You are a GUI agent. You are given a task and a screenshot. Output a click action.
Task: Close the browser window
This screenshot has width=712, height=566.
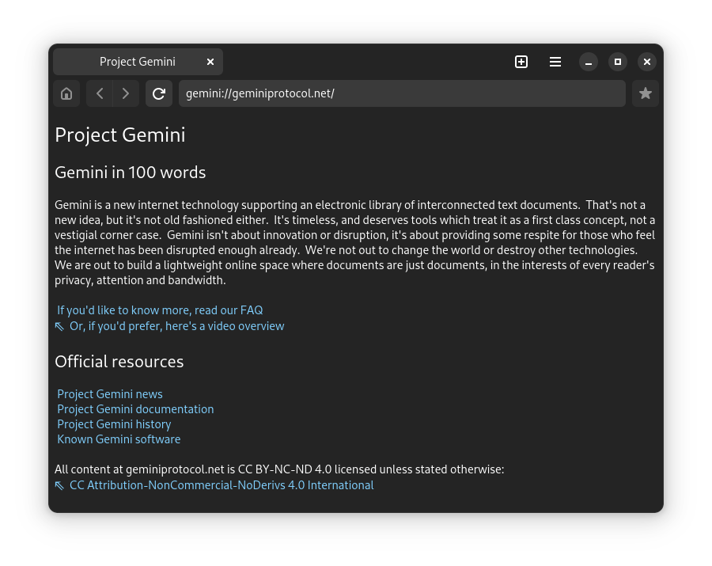tap(647, 62)
